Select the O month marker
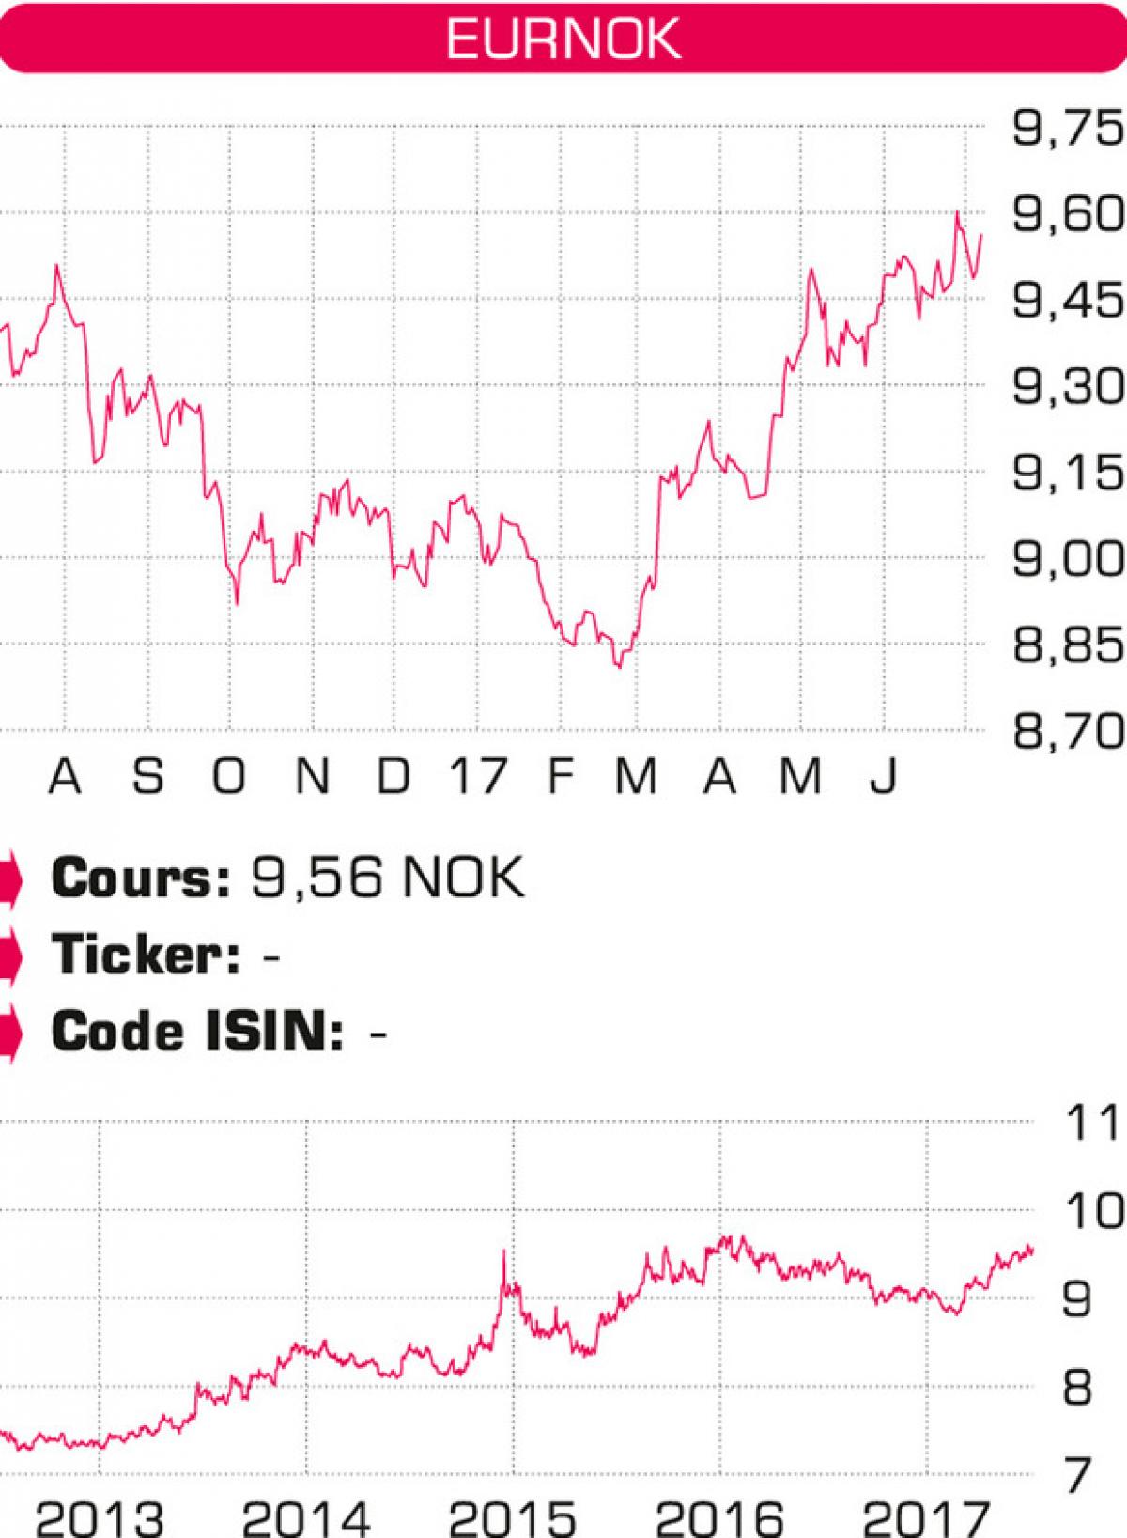 [x=229, y=777]
